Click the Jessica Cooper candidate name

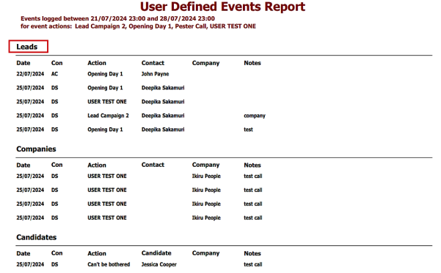pyautogui.click(x=159, y=264)
